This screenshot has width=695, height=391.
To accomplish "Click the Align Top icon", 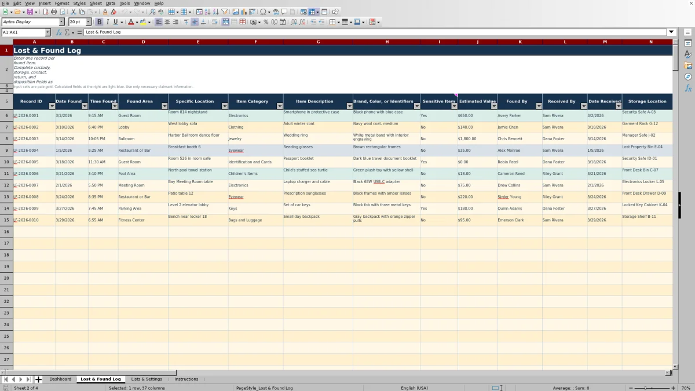I will coord(186,22).
